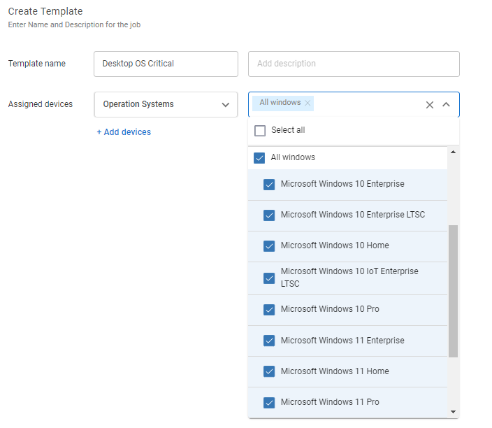Uncheck the All windows checkbox
This screenshot has width=492, height=428.
(259, 158)
